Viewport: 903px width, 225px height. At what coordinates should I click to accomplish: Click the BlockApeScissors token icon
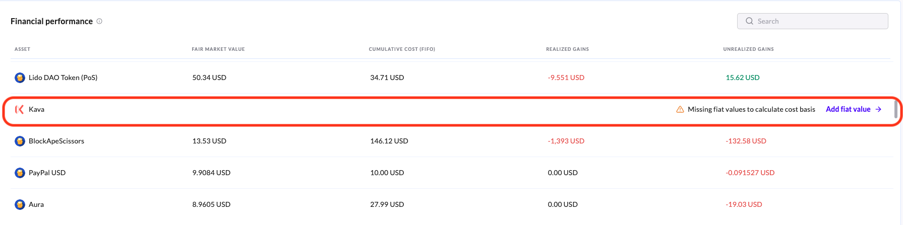(x=20, y=141)
